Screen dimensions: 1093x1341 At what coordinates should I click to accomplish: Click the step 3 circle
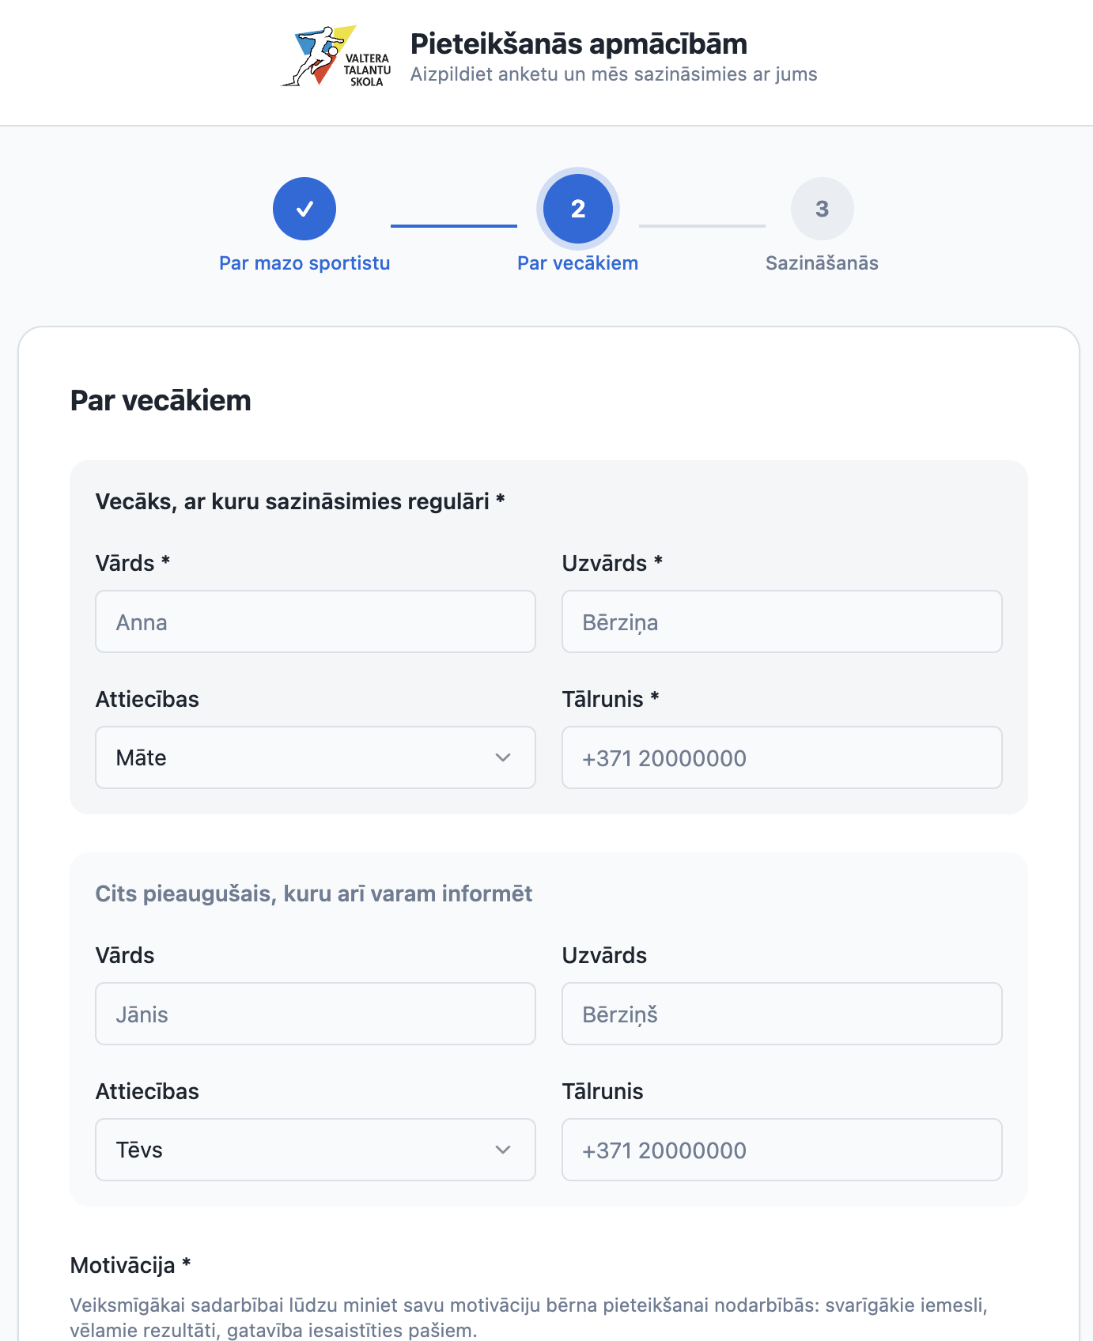point(823,209)
